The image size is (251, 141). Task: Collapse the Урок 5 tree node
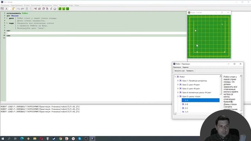178,96
